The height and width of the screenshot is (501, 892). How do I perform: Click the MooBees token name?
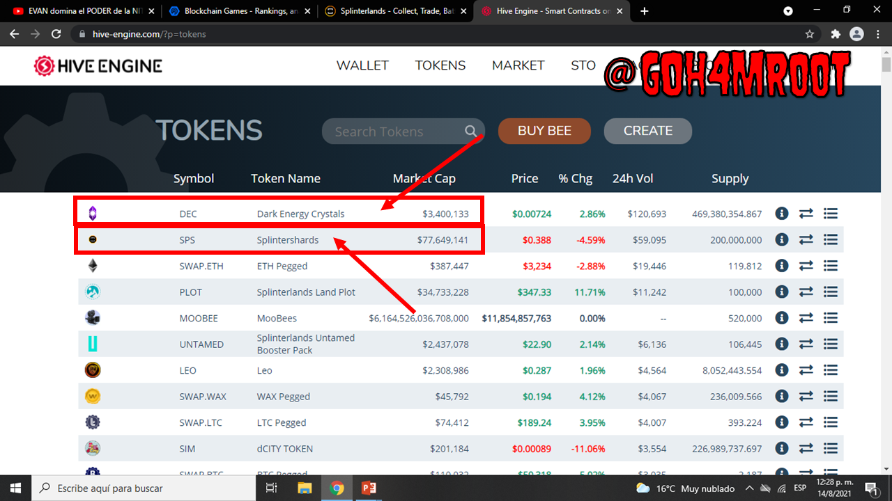click(x=277, y=318)
